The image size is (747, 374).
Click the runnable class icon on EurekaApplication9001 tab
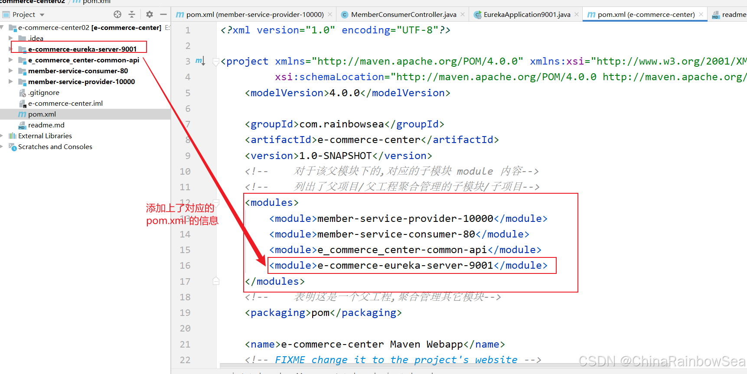tap(478, 15)
